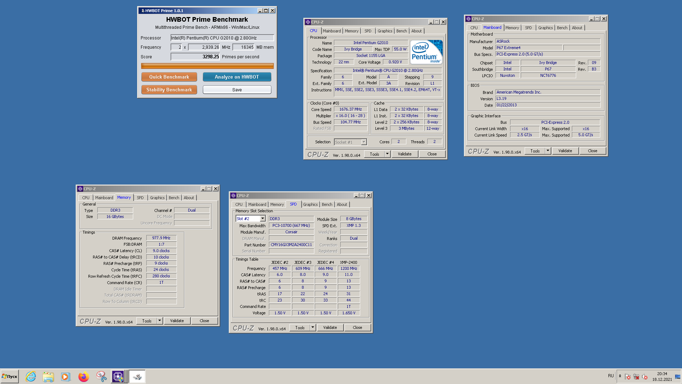
Task: Click Close button in CPU-Z Memory window
Action: [204, 321]
